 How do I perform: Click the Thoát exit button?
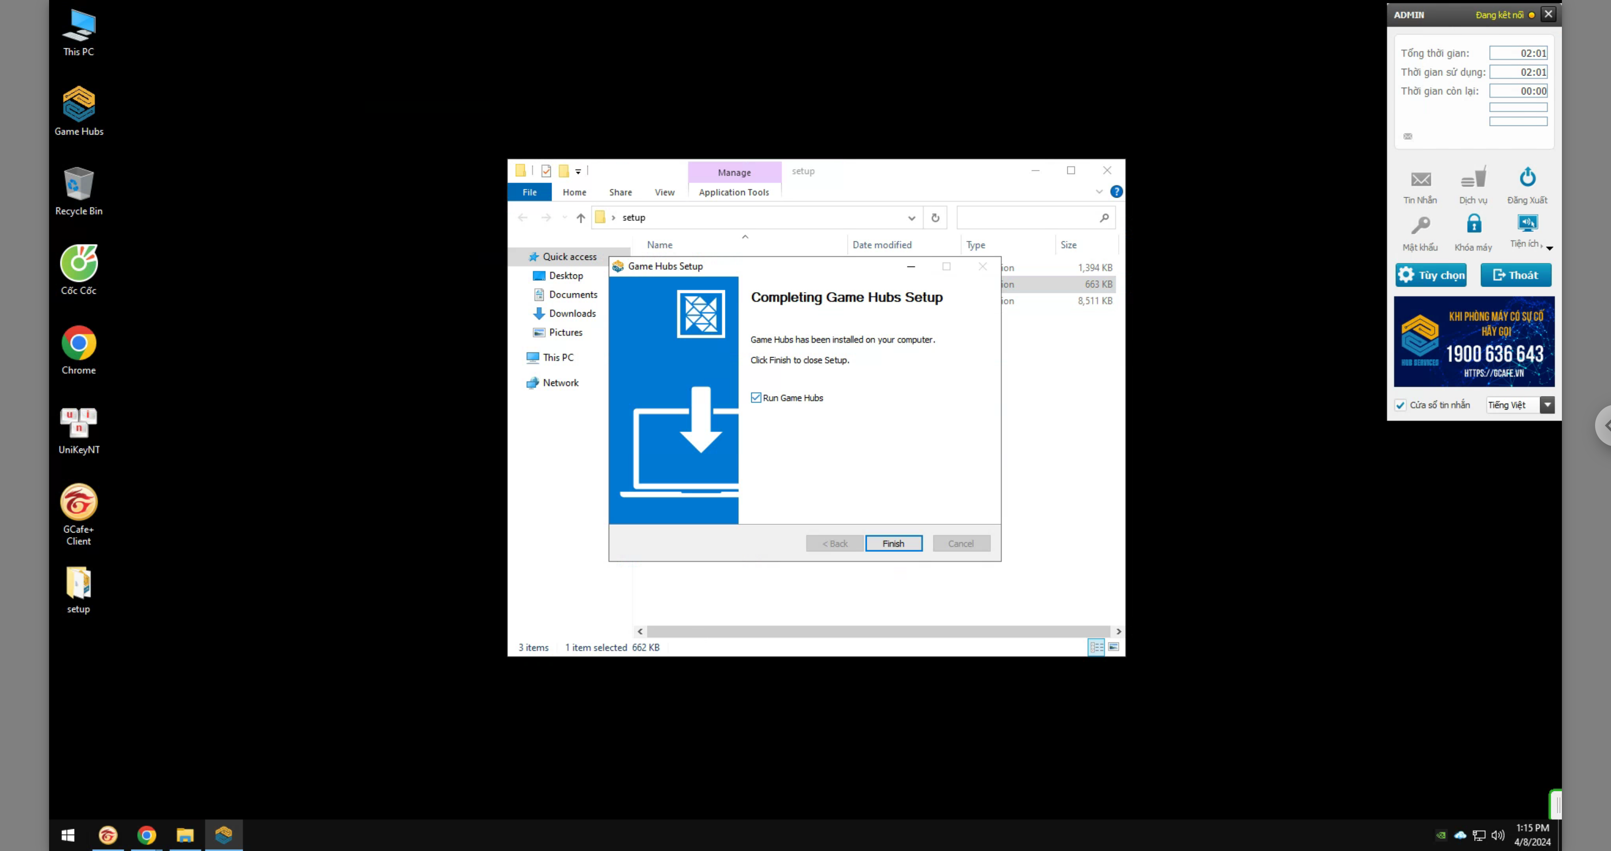[x=1516, y=275]
